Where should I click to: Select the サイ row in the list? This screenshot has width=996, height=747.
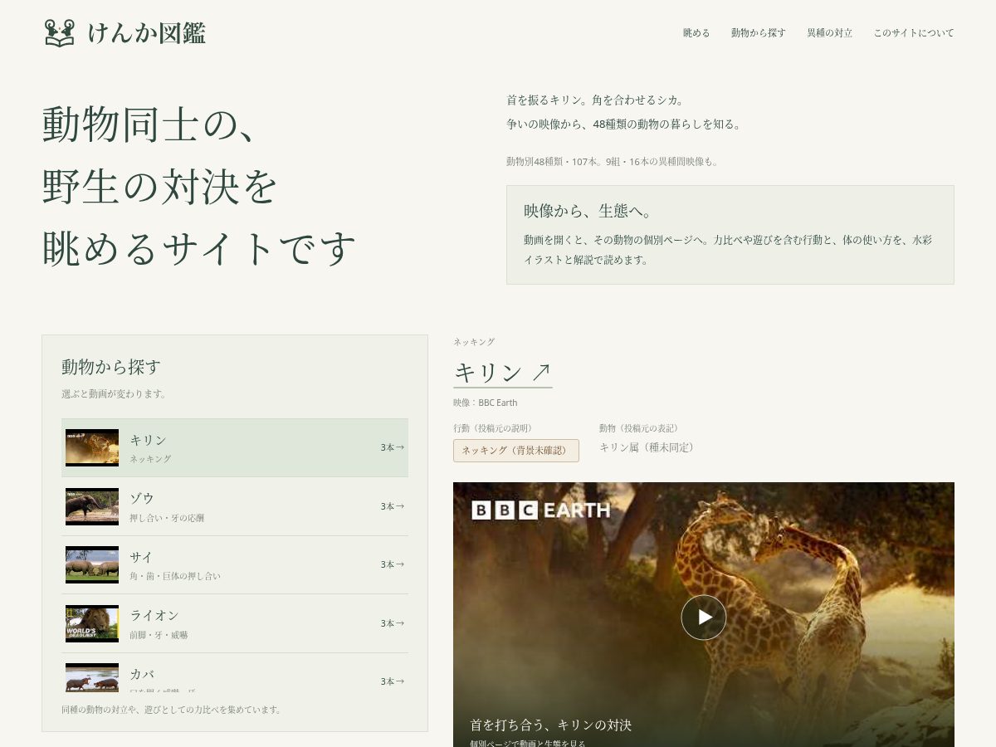coord(235,564)
